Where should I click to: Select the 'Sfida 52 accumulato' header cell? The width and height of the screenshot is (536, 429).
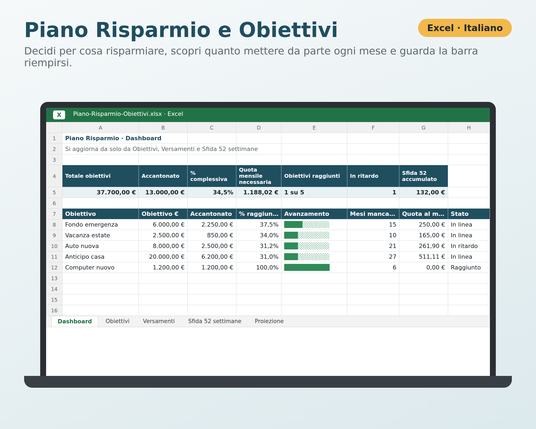click(x=423, y=176)
